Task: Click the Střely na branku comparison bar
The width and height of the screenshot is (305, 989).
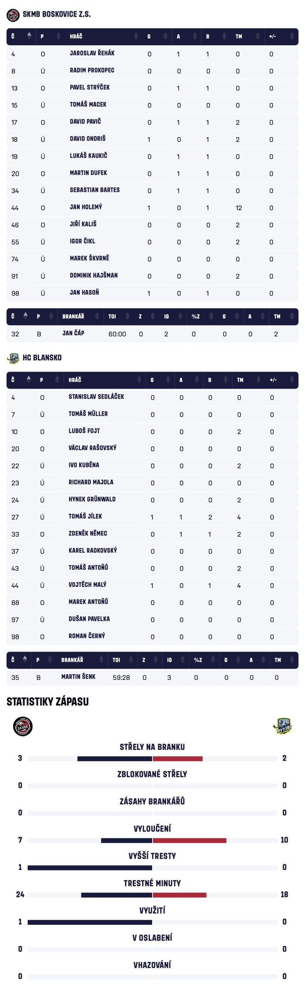Action: pos(152,759)
